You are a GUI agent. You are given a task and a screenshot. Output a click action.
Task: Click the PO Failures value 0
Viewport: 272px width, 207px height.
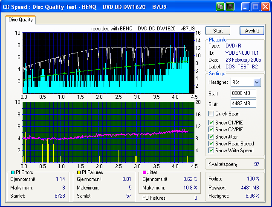[196, 198]
